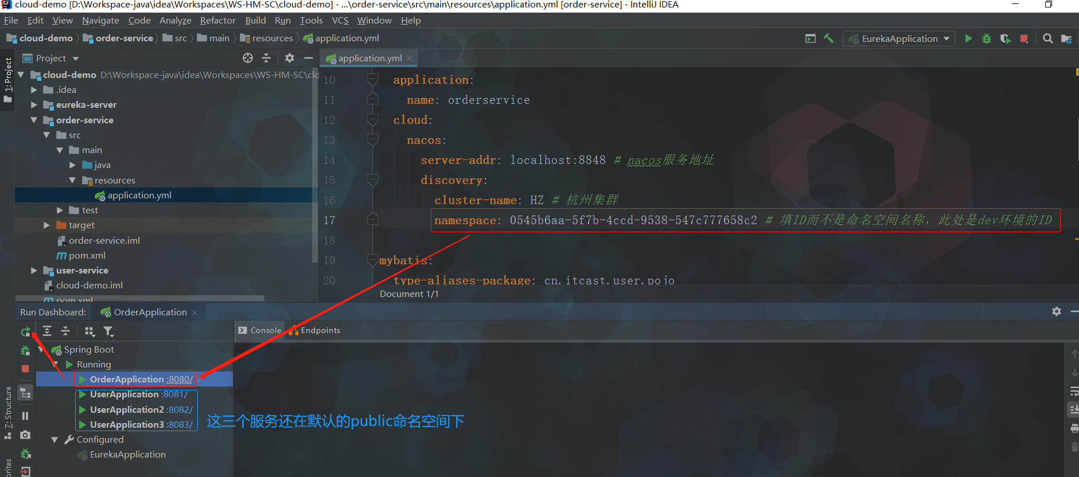Click Expand All icon in Run Dashboard toolbar

(47, 331)
